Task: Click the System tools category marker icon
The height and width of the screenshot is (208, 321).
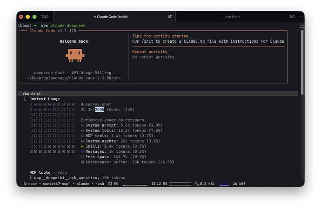Action: (x=82, y=130)
